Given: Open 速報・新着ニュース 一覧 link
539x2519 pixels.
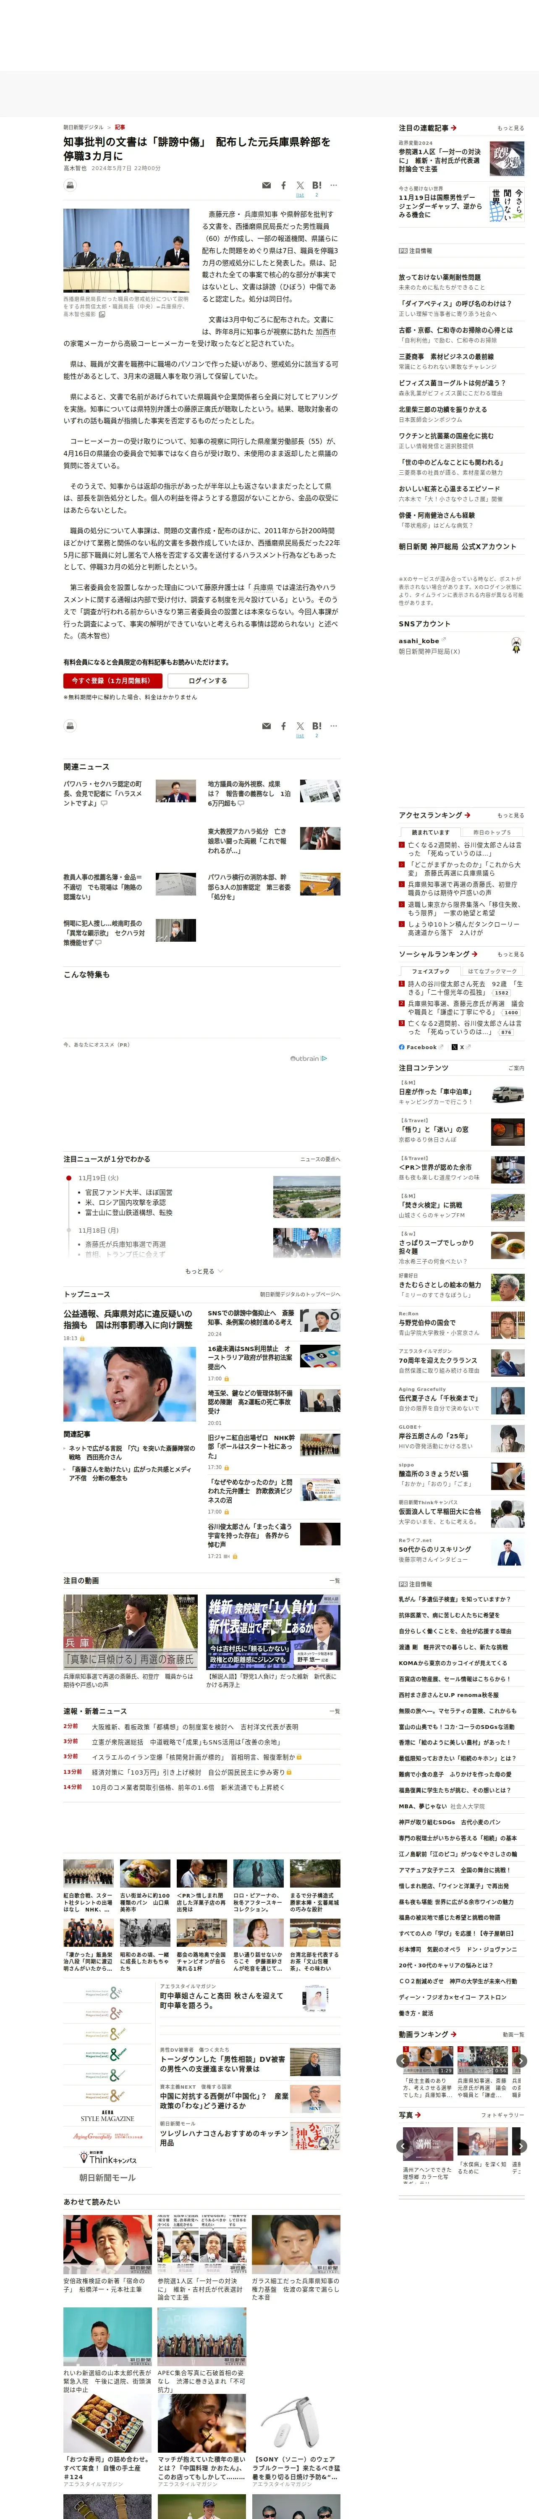Looking at the screenshot, I should coord(335,1711).
